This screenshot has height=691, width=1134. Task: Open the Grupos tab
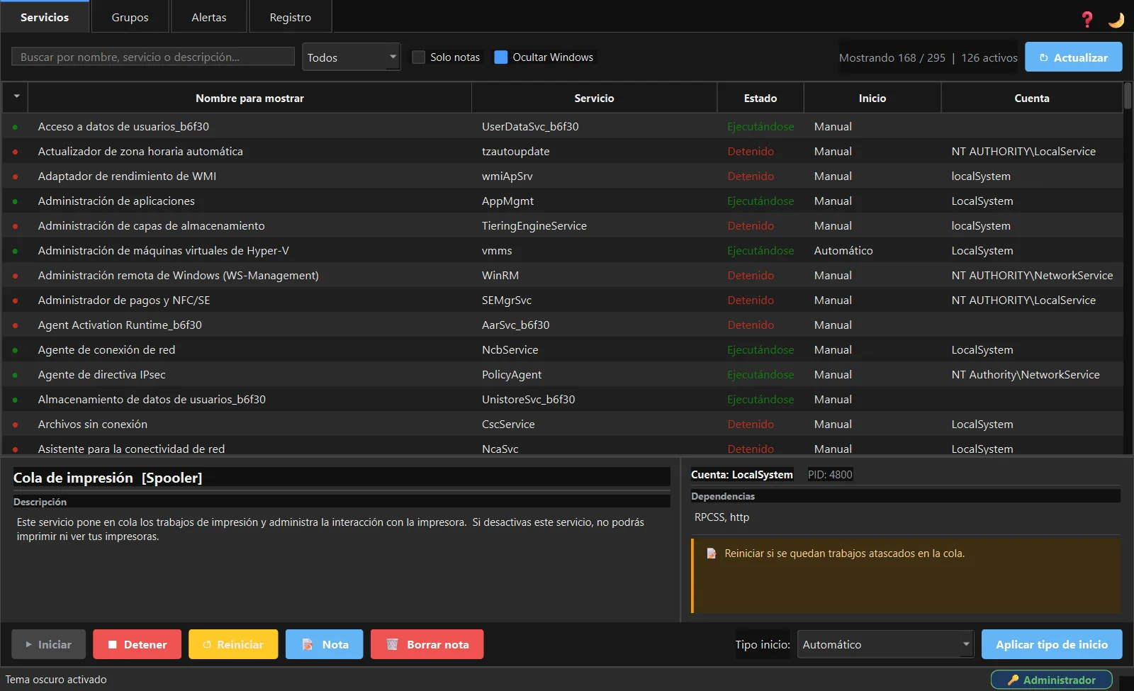click(x=130, y=17)
